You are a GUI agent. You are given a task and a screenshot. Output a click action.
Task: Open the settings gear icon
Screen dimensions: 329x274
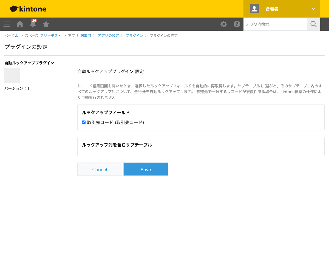224,24
